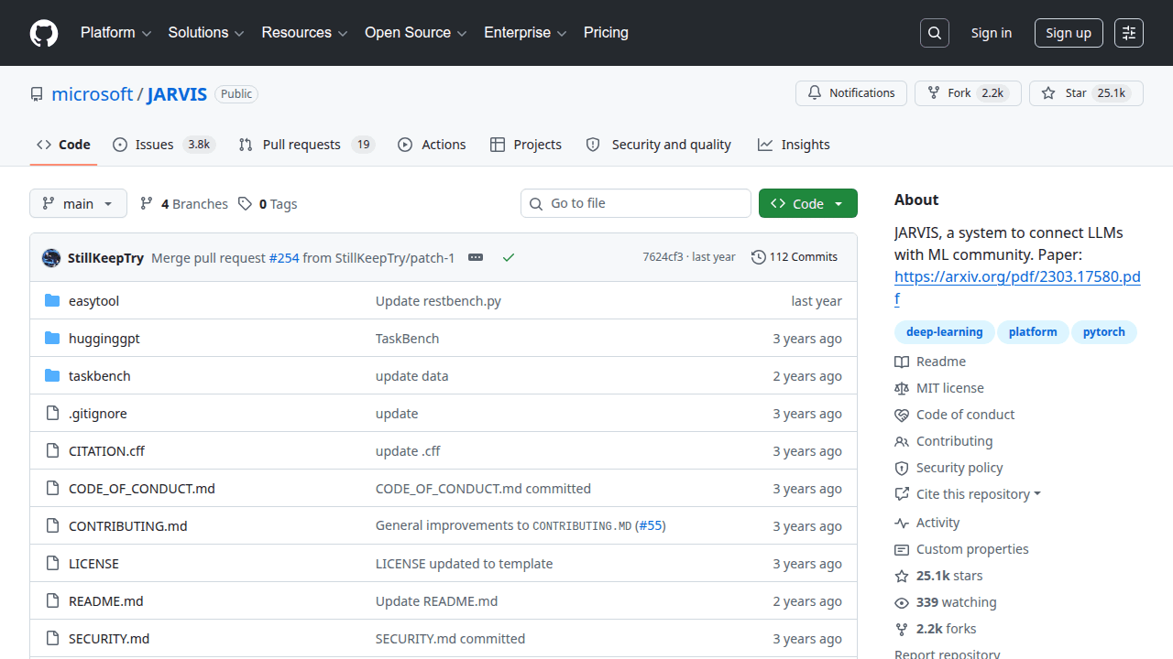Switch to the Insights tab
The height and width of the screenshot is (659, 1173).
click(794, 145)
